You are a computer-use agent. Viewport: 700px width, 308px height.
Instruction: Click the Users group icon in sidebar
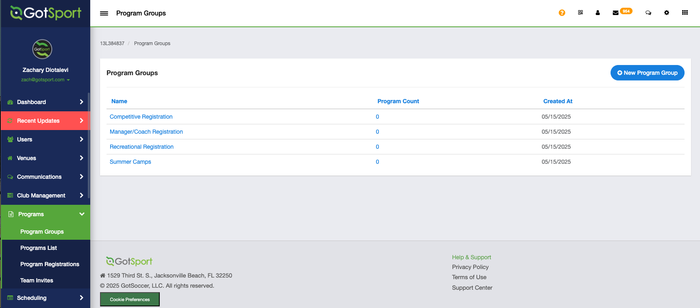click(x=10, y=139)
